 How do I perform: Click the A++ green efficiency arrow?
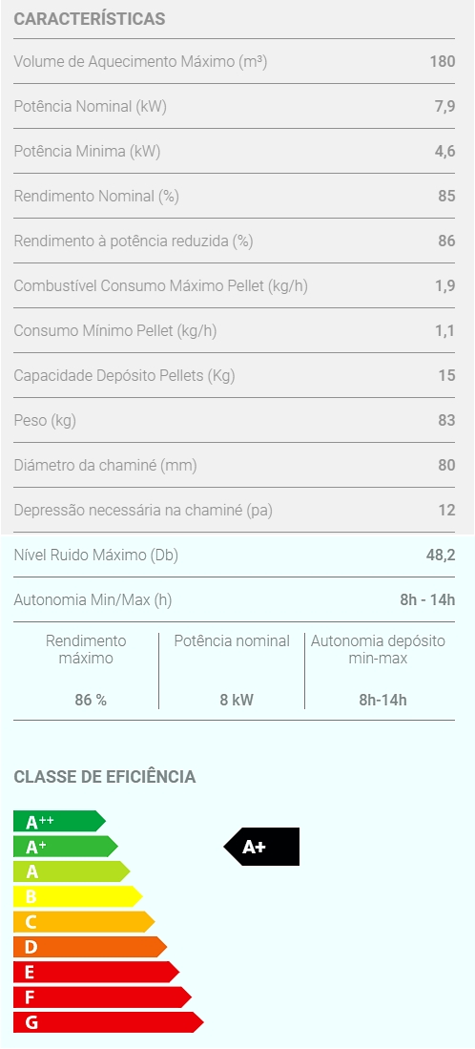click(59, 821)
